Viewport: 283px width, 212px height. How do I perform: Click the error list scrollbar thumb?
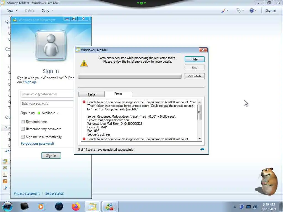point(199,112)
